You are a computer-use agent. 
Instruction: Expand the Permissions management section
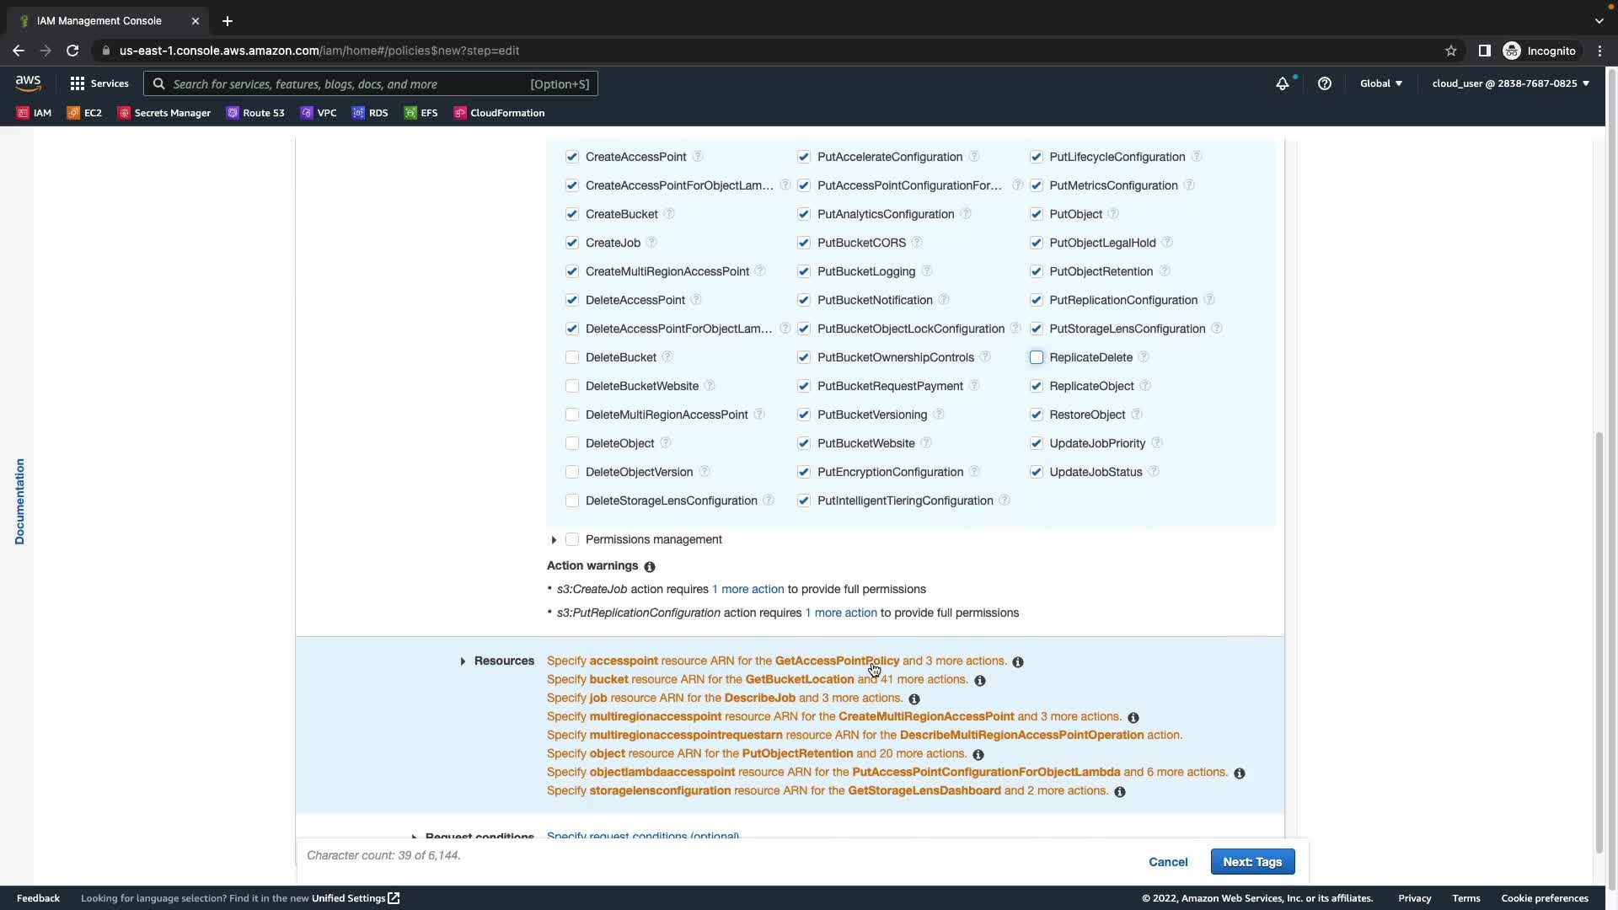coord(554,540)
